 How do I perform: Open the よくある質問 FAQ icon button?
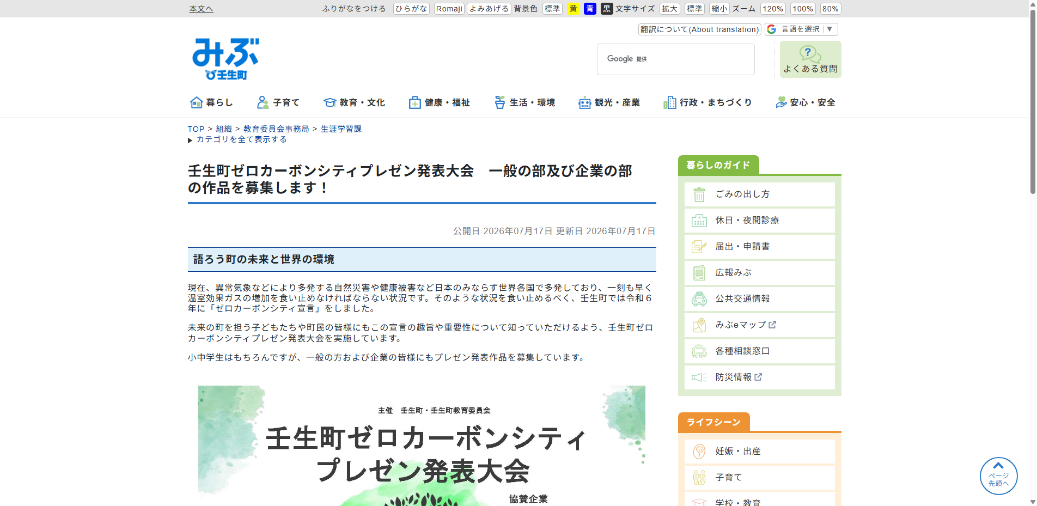[810, 59]
